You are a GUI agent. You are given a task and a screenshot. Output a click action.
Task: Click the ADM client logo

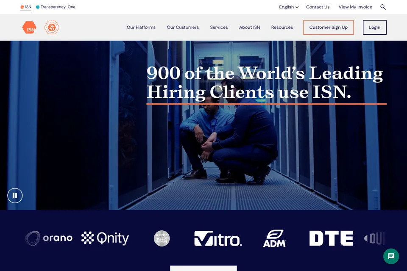275,238
